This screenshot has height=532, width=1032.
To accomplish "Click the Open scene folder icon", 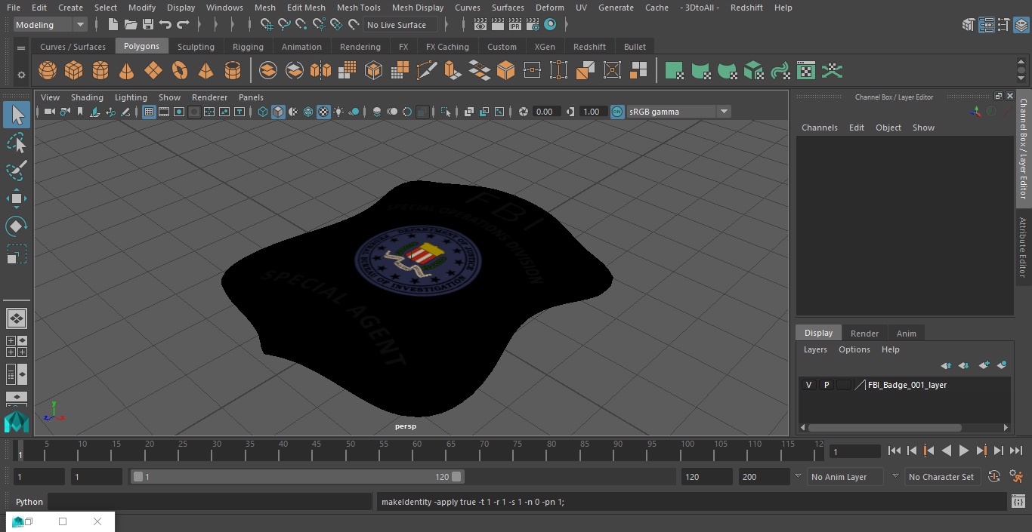I will 131,25.
